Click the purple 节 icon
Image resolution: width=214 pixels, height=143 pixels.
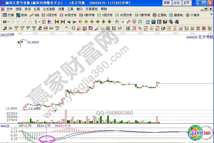pyautogui.click(x=134, y=22)
